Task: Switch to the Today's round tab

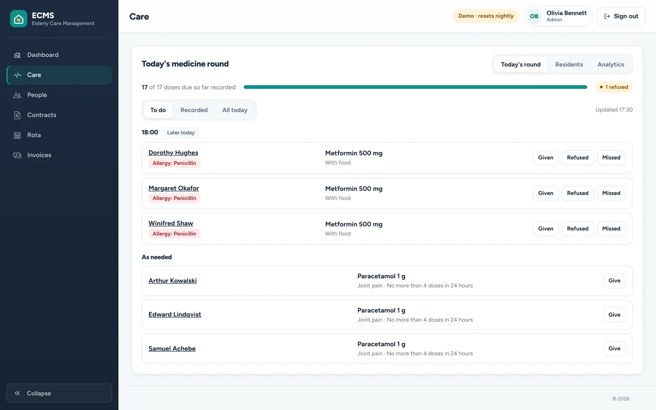Action: (521, 64)
